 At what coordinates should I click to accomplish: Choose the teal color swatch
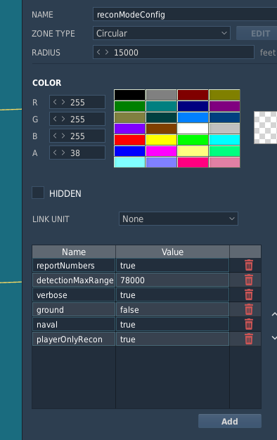pos(162,106)
